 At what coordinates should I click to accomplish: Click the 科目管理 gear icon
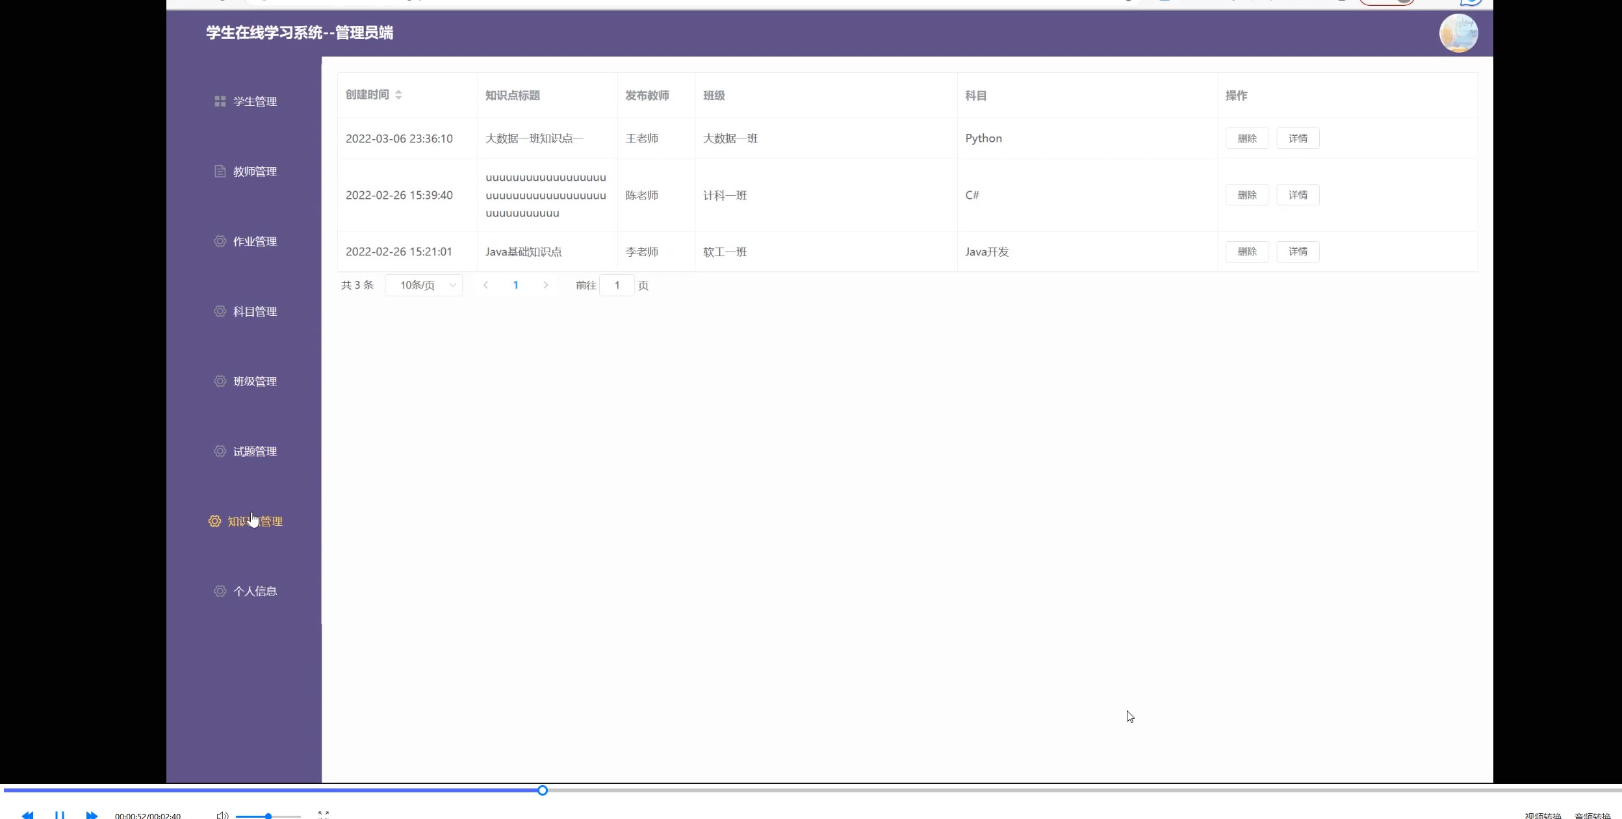point(220,311)
